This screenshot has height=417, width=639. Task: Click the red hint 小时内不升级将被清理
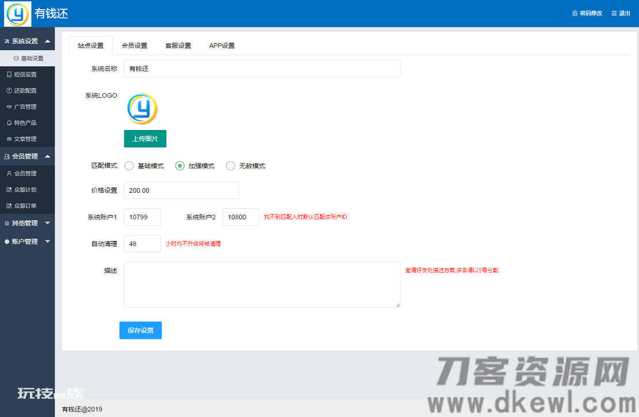pyautogui.click(x=193, y=244)
